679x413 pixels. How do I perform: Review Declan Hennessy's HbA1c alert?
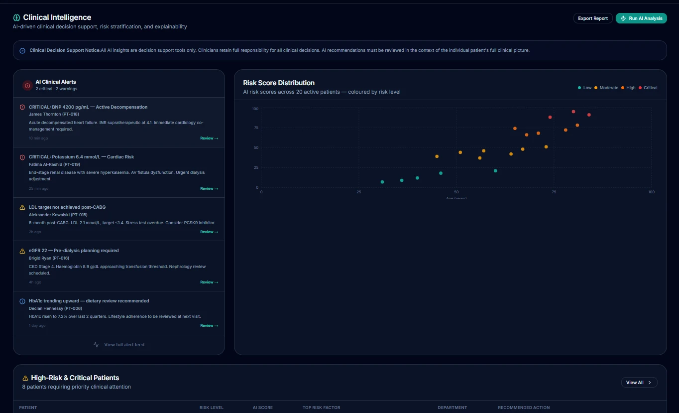209,326
